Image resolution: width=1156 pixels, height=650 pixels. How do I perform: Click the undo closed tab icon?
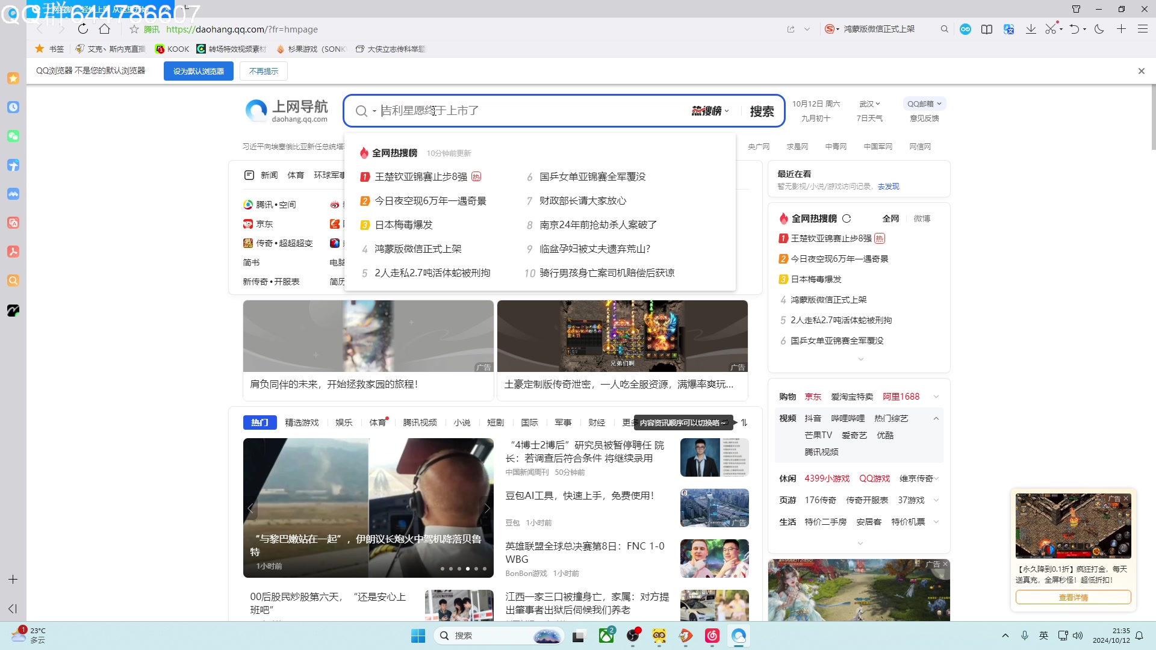(x=1075, y=29)
